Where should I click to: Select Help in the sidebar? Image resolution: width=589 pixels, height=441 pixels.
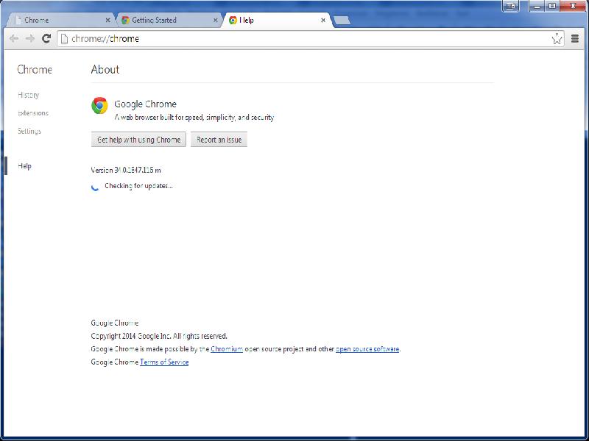pyautogui.click(x=24, y=166)
